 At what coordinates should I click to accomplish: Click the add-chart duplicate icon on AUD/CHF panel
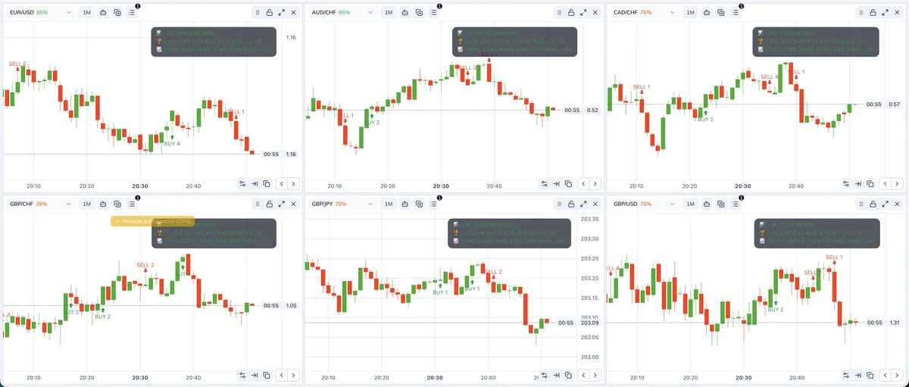419,13
